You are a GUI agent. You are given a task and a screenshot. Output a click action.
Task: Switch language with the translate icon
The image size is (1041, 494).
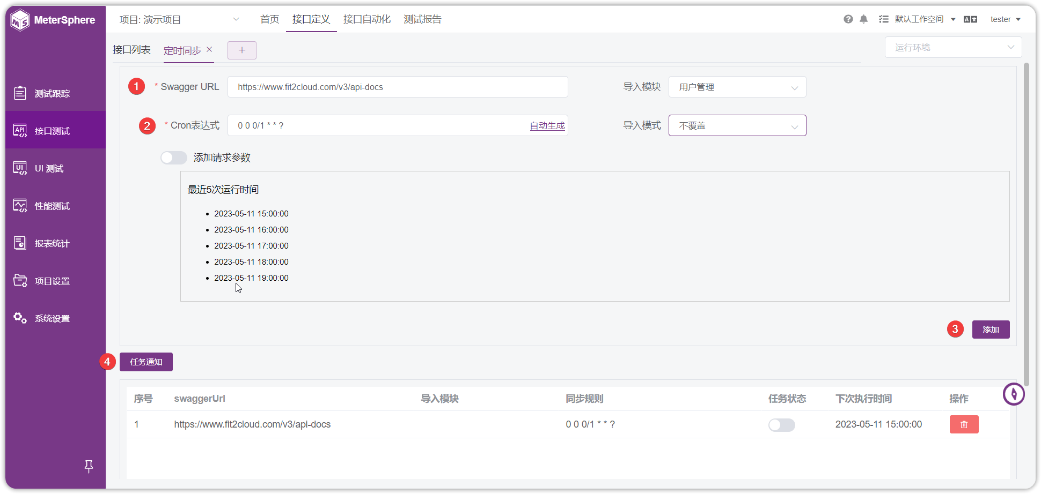pos(970,19)
